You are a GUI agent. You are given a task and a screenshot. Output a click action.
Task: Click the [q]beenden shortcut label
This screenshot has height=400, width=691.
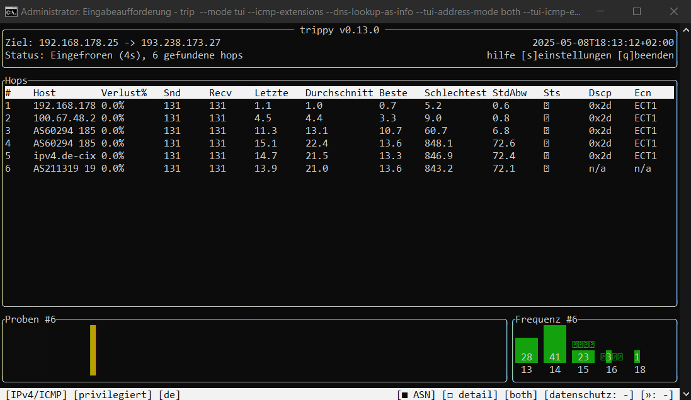(x=646, y=55)
